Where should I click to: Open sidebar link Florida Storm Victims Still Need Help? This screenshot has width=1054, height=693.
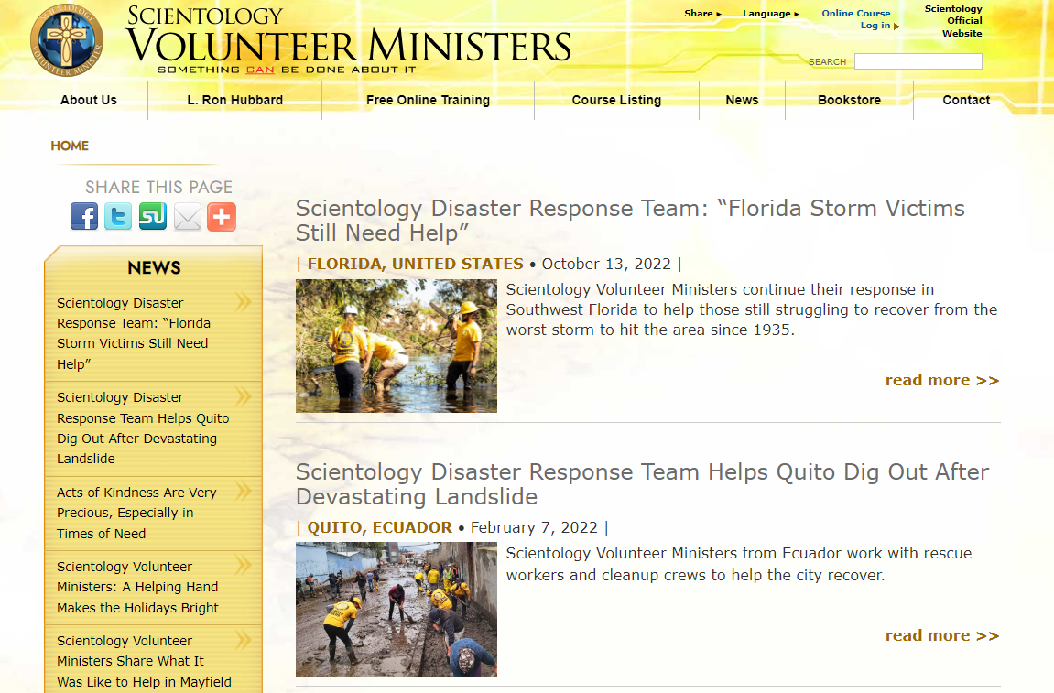click(x=134, y=333)
